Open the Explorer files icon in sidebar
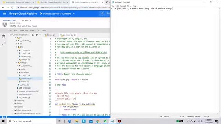This screenshot has height=124, width=221. tap(4, 37)
